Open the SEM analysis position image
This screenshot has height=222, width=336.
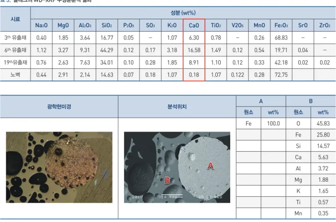coord(177,167)
